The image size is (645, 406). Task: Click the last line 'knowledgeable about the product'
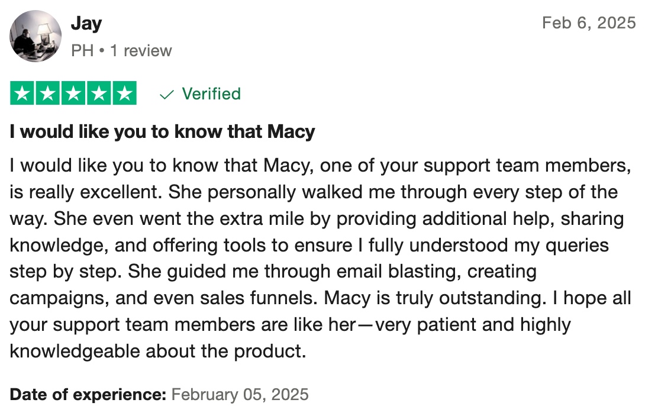coord(158,352)
